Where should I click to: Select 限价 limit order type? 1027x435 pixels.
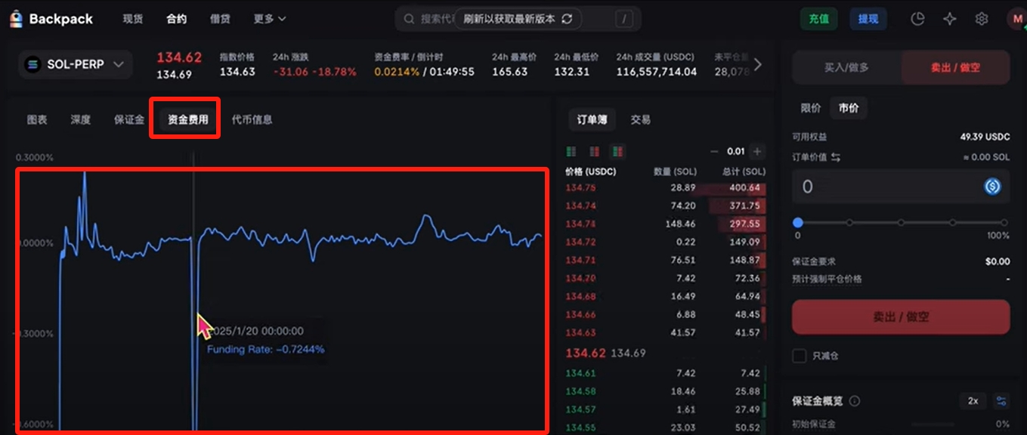click(x=811, y=108)
